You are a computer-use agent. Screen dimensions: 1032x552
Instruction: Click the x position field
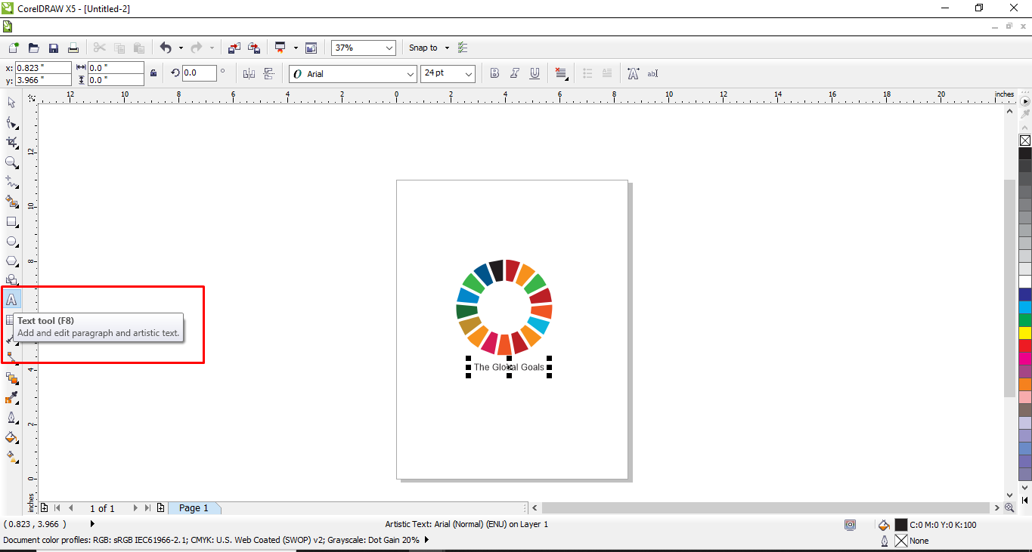[43, 67]
